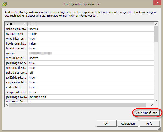This screenshot has width=163, height=132.
Task: Click the 'true' value of scsi0:0.ctkEn
Action: point(32,68)
